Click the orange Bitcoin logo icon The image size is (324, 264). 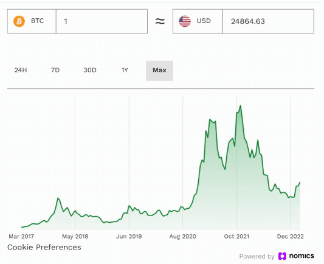pyautogui.click(x=19, y=21)
